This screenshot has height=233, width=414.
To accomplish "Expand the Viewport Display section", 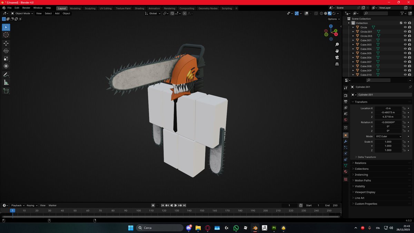I will 365,192.
